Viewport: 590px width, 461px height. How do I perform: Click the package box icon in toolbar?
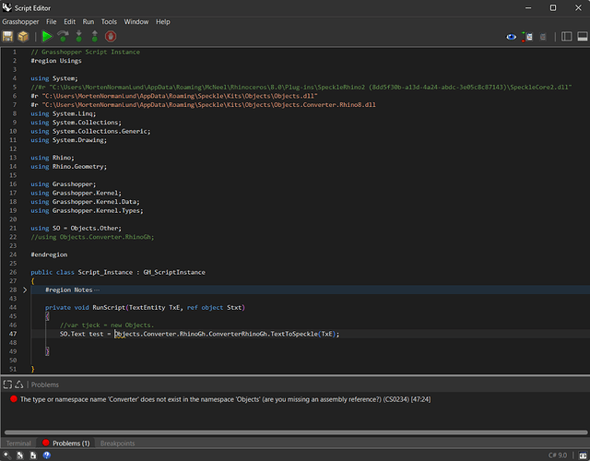click(23, 37)
